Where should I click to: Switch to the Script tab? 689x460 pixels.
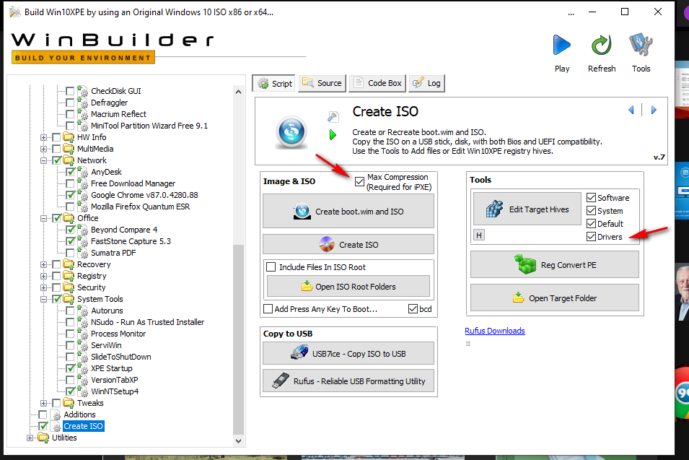coord(273,83)
